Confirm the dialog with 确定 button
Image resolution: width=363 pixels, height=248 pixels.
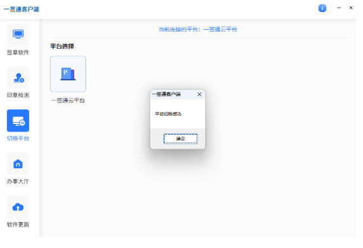point(181,139)
